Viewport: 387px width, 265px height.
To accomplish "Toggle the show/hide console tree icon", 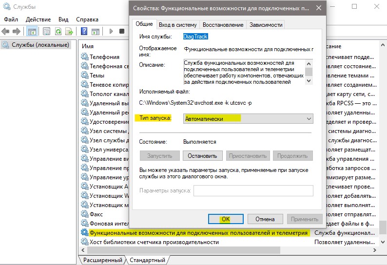I will coord(32,31).
